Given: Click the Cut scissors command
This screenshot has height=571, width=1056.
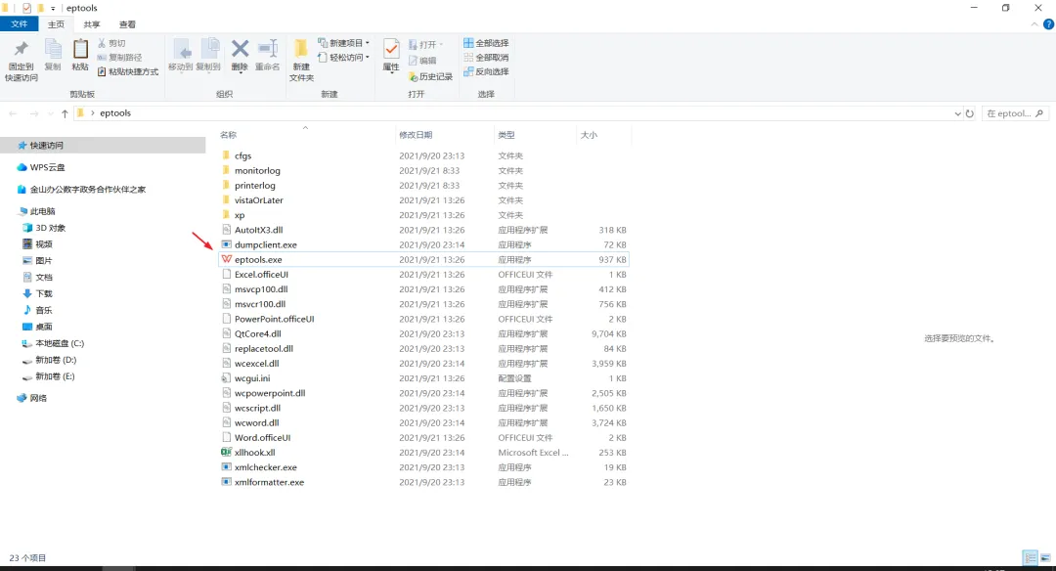Looking at the screenshot, I should click(x=111, y=43).
